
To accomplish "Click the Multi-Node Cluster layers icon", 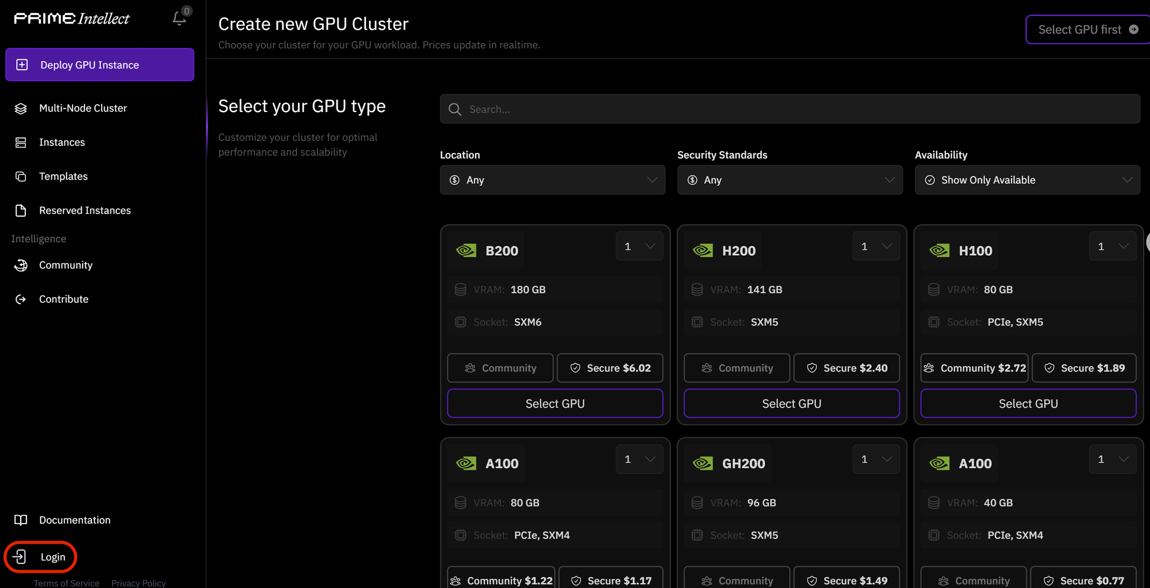I will (21, 108).
